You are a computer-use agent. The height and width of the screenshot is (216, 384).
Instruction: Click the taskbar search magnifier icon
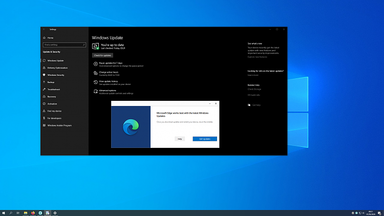click(x=11, y=213)
